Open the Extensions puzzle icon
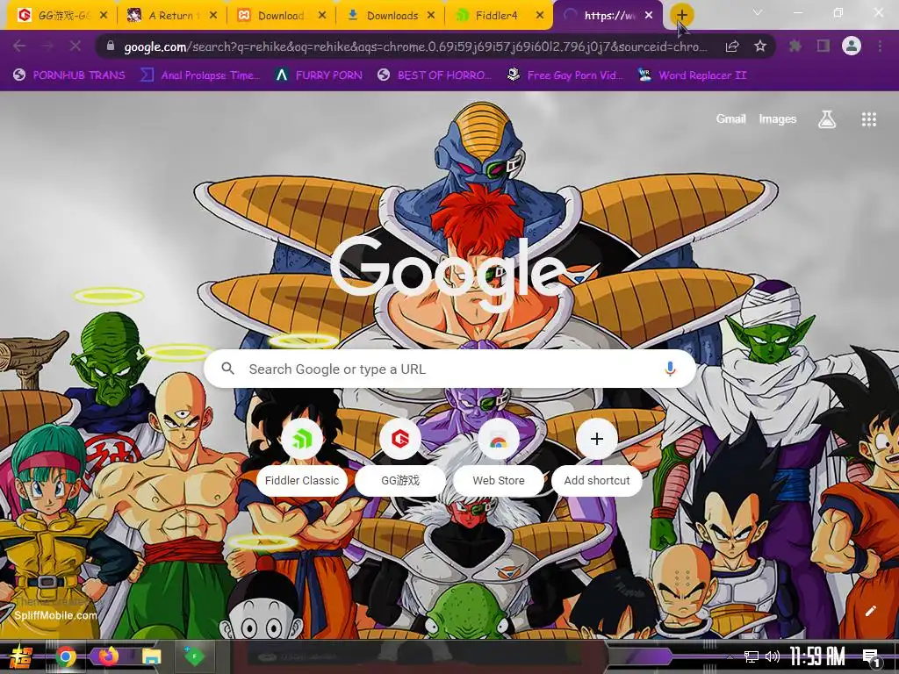 click(795, 46)
